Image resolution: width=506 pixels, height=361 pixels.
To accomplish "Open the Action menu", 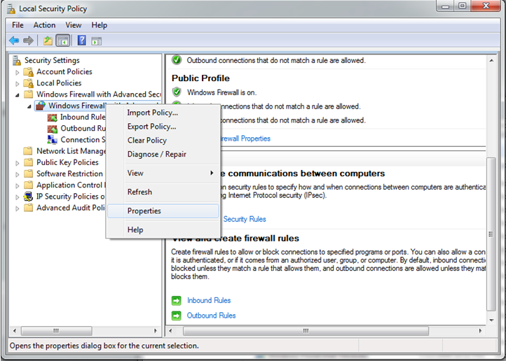I will click(45, 25).
